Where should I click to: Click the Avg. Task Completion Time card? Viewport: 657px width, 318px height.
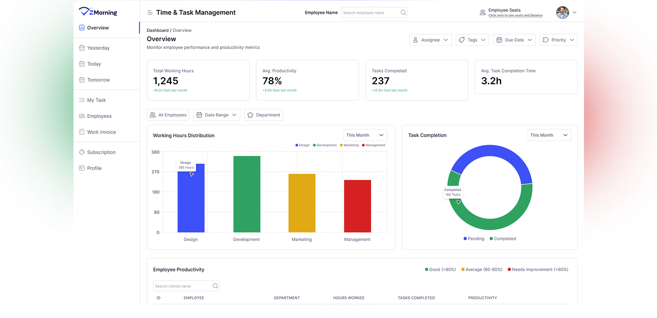click(x=526, y=77)
